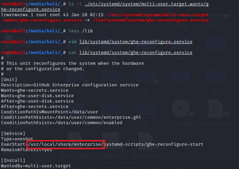Click the 'Type=oneshot' line
239x169 pixels.
pyautogui.click(x=17, y=139)
